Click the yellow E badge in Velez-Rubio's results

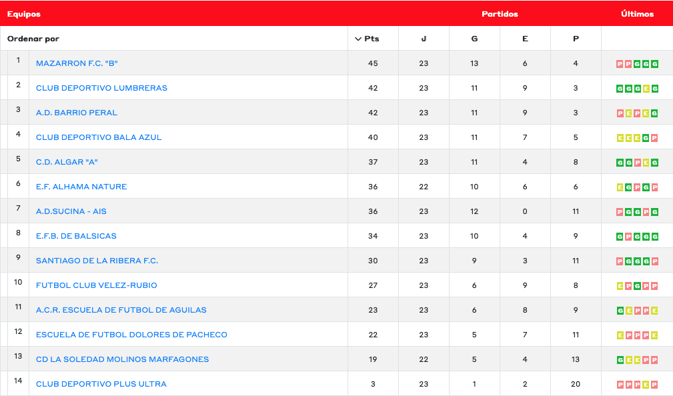pyautogui.click(x=620, y=286)
